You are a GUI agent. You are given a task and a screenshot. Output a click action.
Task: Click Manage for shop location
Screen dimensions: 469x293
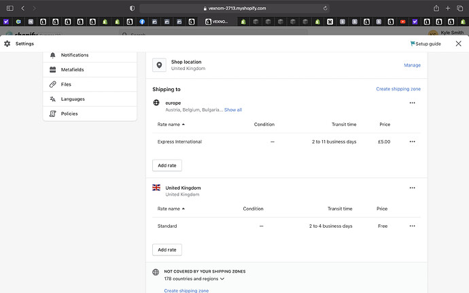click(x=412, y=65)
